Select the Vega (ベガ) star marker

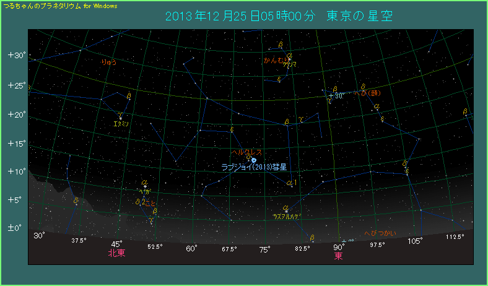145,186
